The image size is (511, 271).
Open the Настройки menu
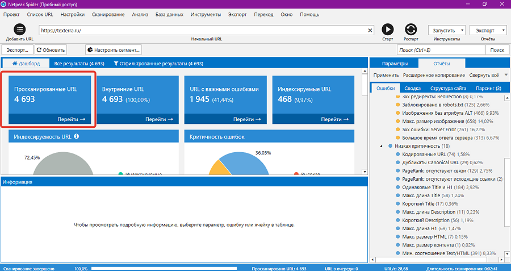pos(72,14)
